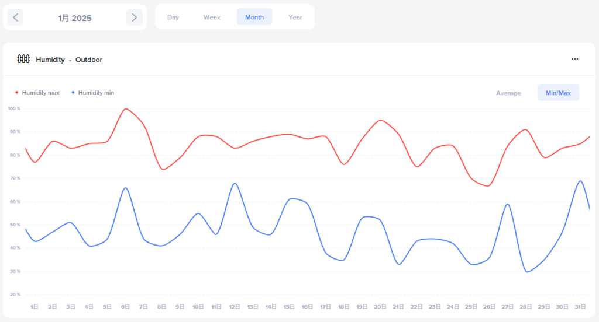Switch to the Week view tab
This screenshot has height=322, width=599.
point(212,17)
